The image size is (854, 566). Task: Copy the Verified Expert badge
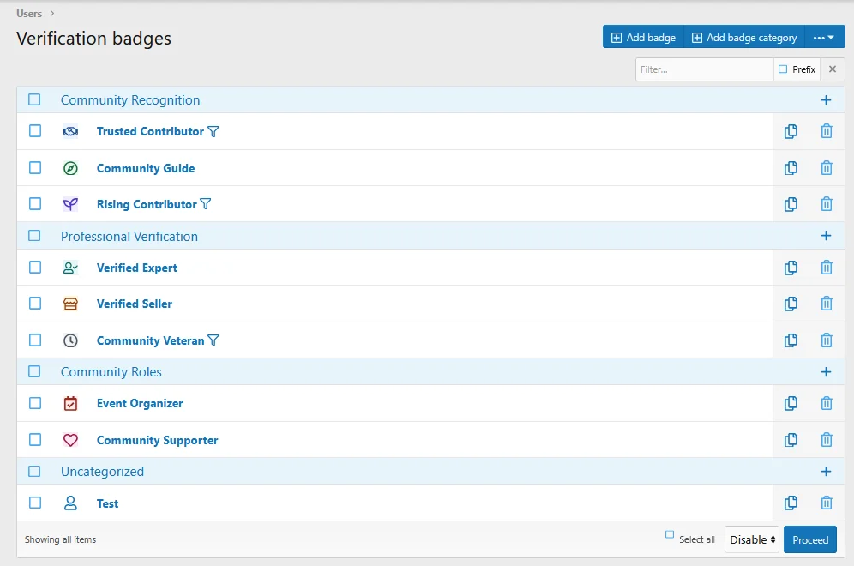791,268
